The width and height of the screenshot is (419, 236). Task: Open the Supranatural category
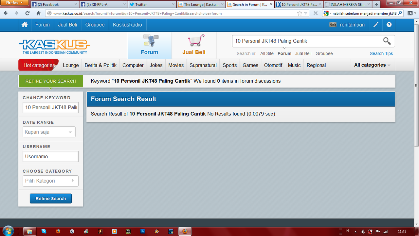[203, 65]
